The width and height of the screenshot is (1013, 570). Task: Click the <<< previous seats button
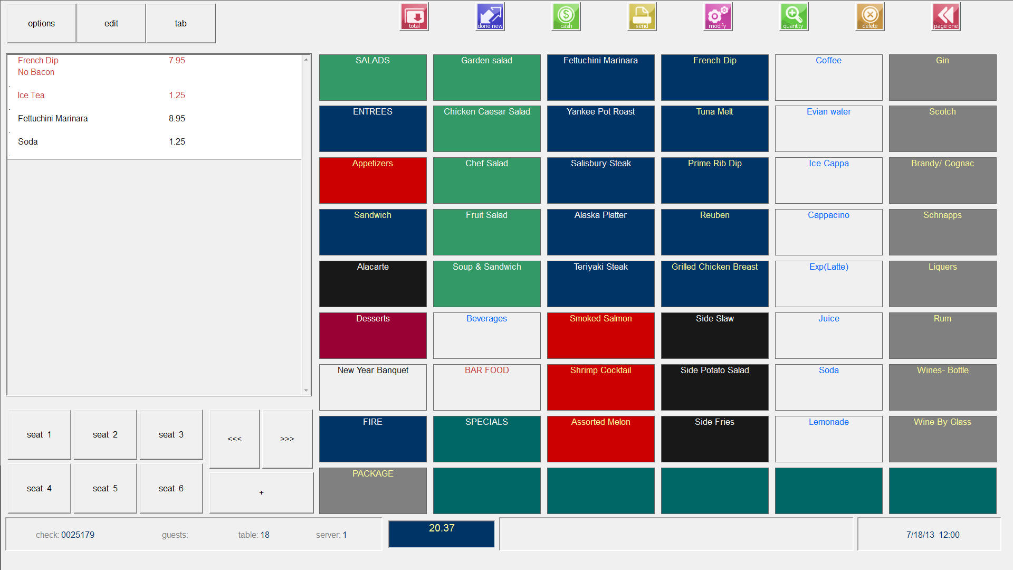click(x=235, y=439)
